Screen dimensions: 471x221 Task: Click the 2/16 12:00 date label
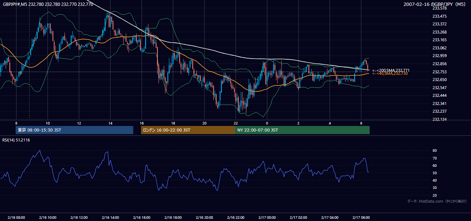(79, 217)
